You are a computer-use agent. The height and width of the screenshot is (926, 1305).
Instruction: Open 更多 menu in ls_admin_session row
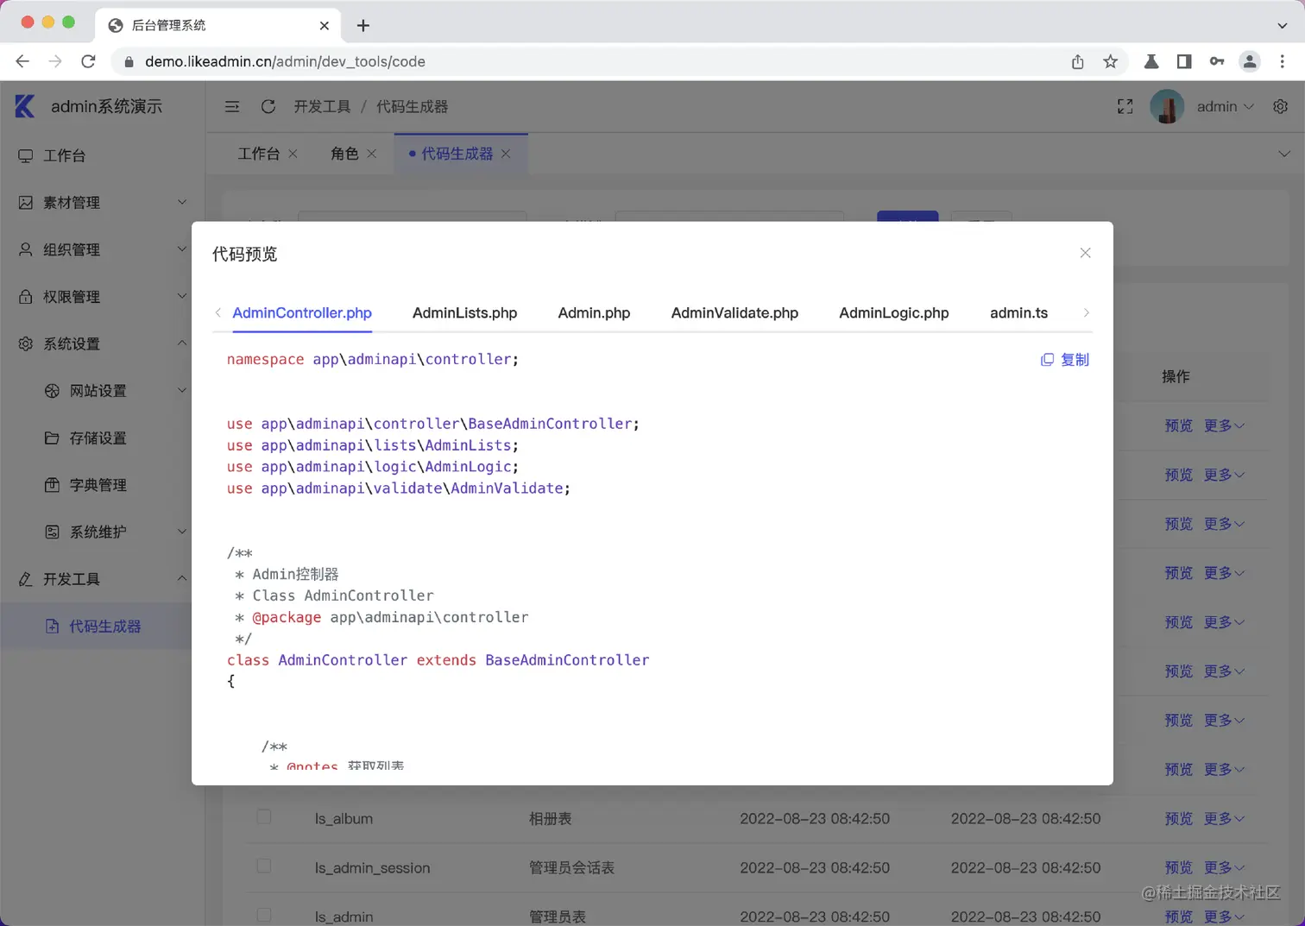coord(1224,867)
